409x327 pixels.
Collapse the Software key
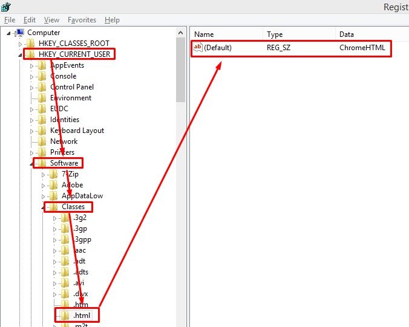coord(31,164)
